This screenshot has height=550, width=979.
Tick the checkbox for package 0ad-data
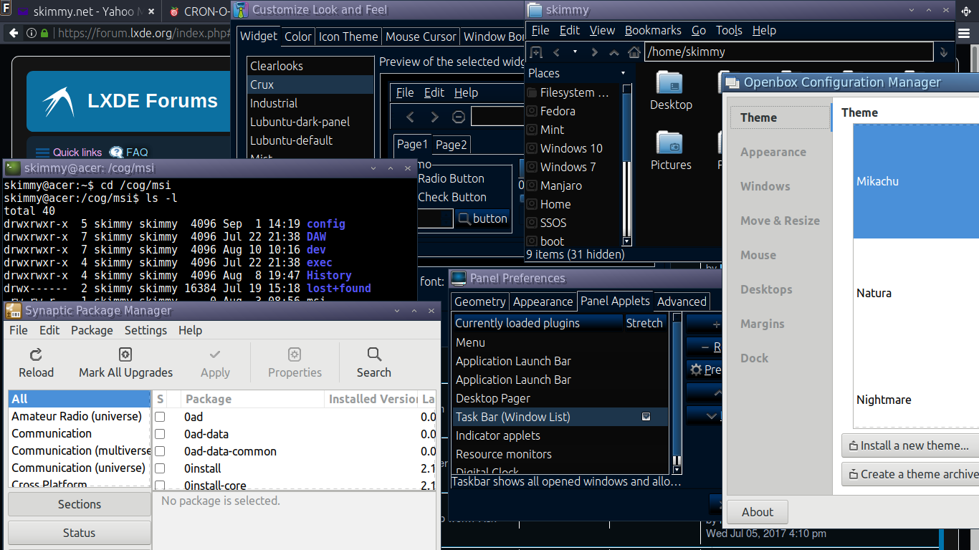[x=161, y=434]
